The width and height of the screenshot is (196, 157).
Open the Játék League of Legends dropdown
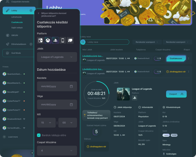point(57,57)
